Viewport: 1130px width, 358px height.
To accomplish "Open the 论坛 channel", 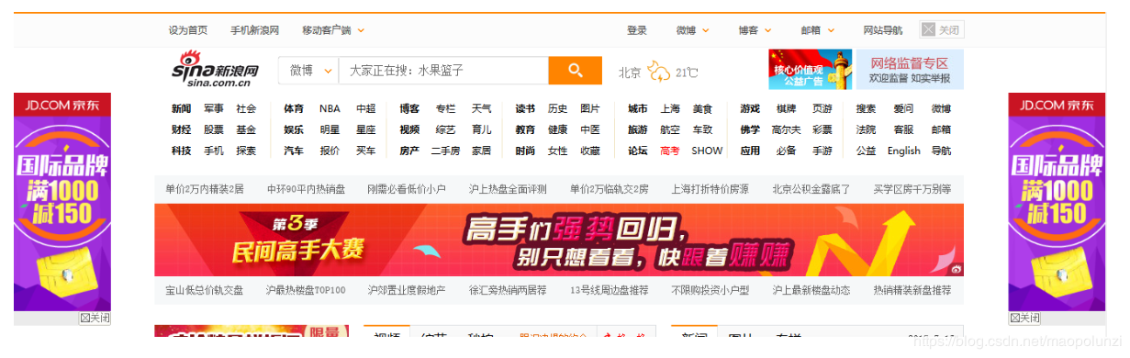I will (638, 151).
